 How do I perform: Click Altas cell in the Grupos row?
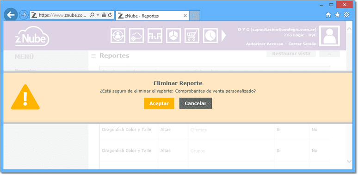click(x=166, y=150)
